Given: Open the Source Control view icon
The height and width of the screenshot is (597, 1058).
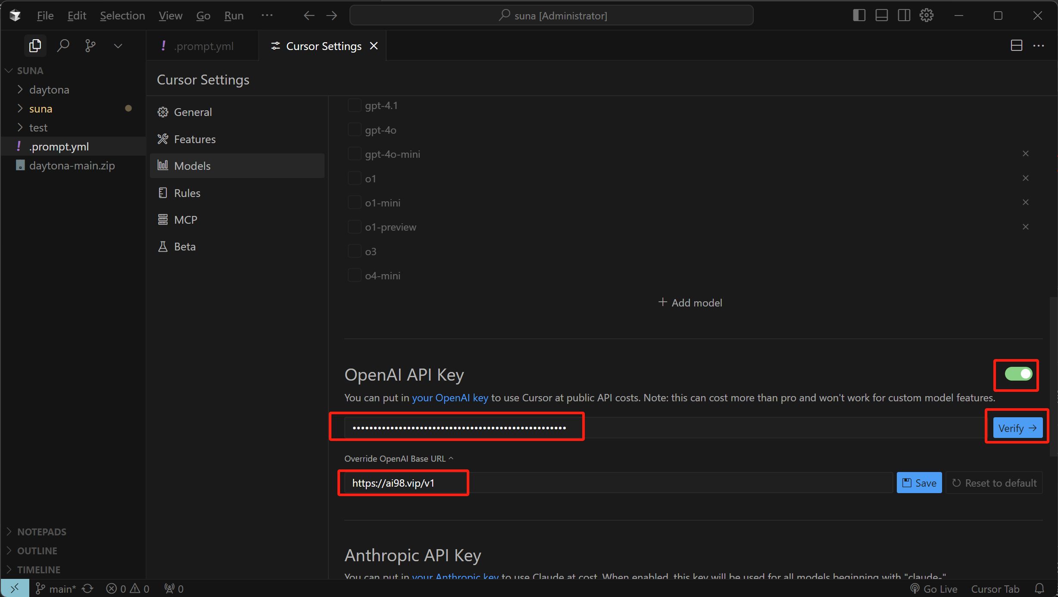Looking at the screenshot, I should click(90, 45).
